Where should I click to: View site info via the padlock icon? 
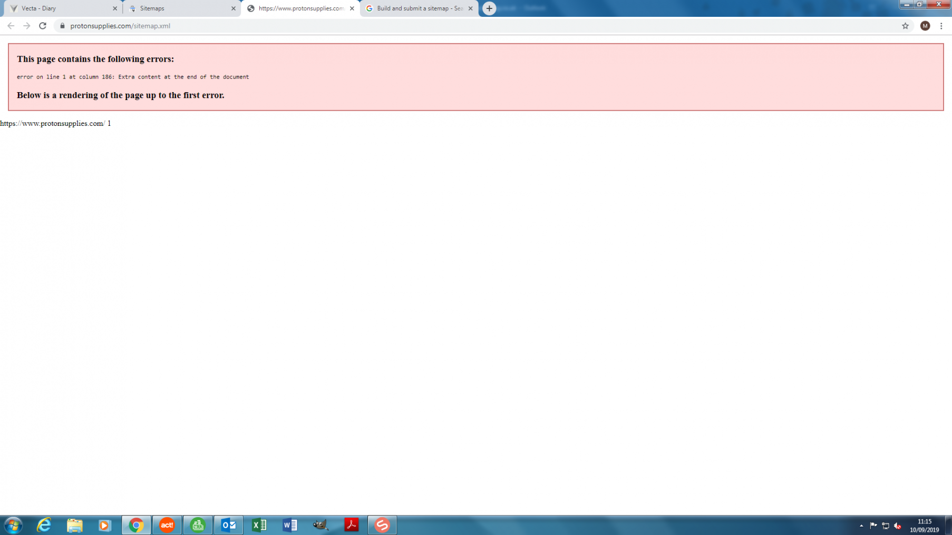click(x=62, y=26)
